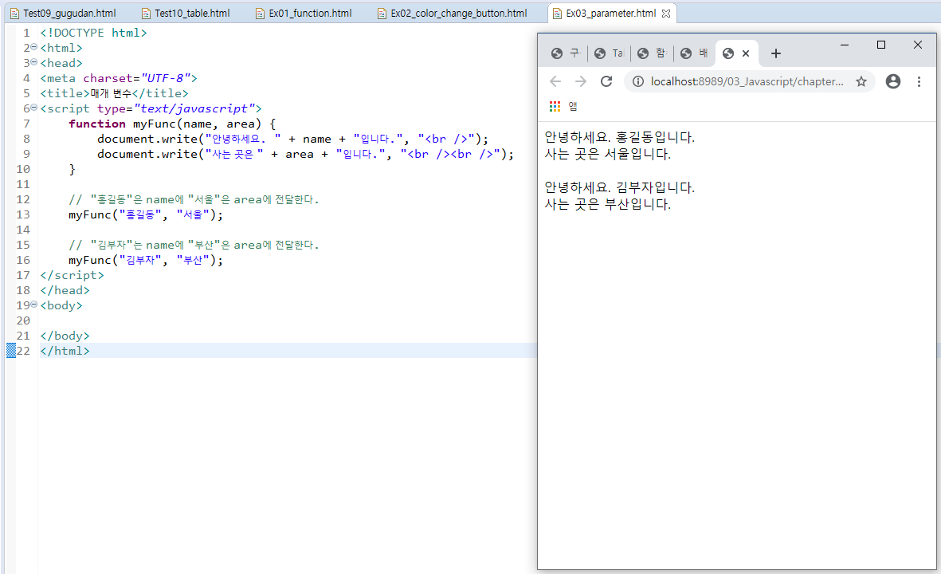Click the Ex02_color_change_button.html file icon
Screen dimensions: 941x574
pyautogui.click(x=382, y=14)
